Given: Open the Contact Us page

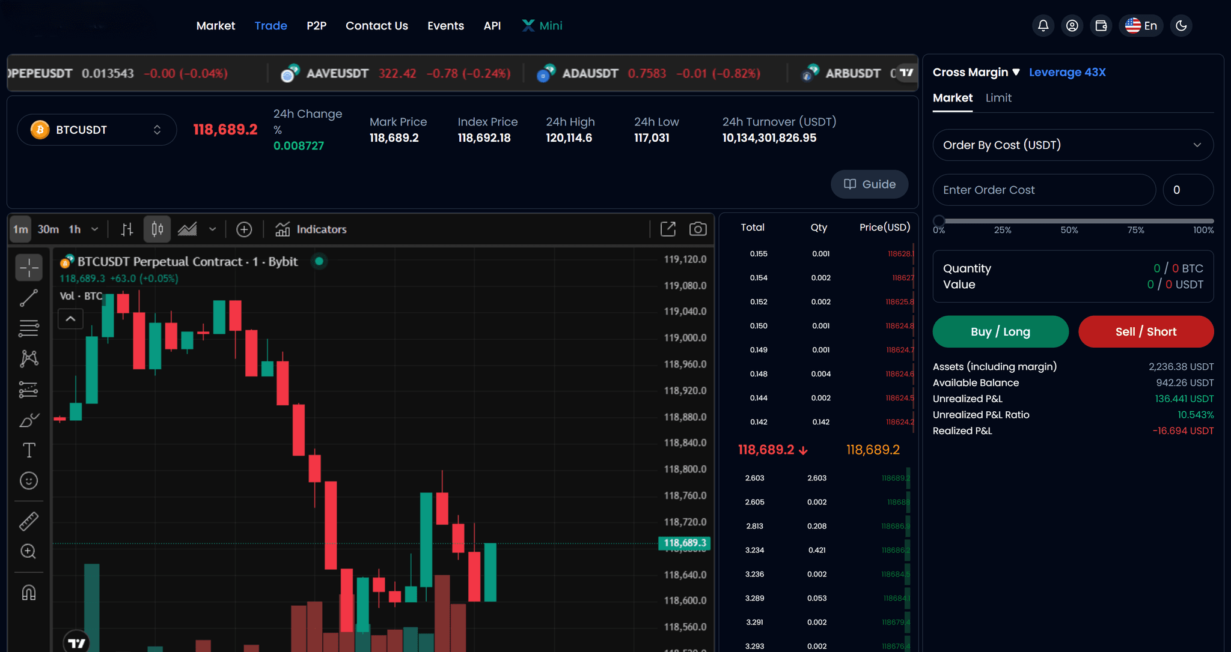Looking at the screenshot, I should click(377, 26).
